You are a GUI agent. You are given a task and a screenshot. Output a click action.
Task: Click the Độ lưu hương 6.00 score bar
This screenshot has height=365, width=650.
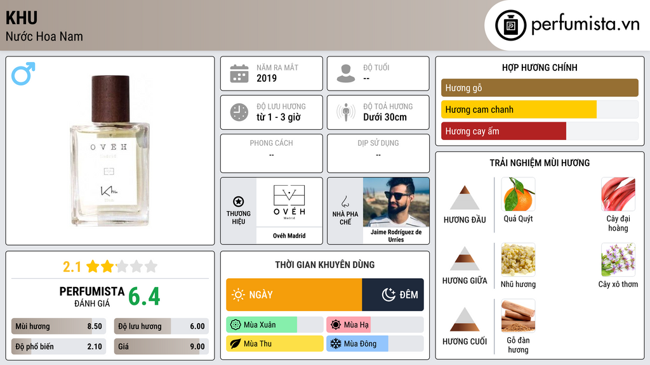(161, 326)
